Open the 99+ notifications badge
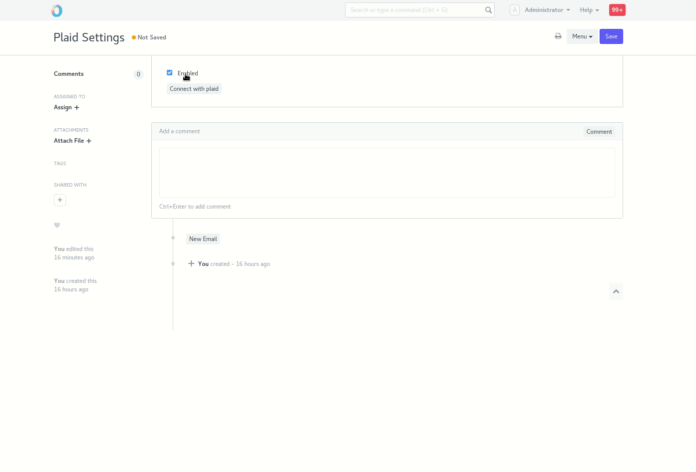The width and height of the screenshot is (696, 472). pos(617,10)
